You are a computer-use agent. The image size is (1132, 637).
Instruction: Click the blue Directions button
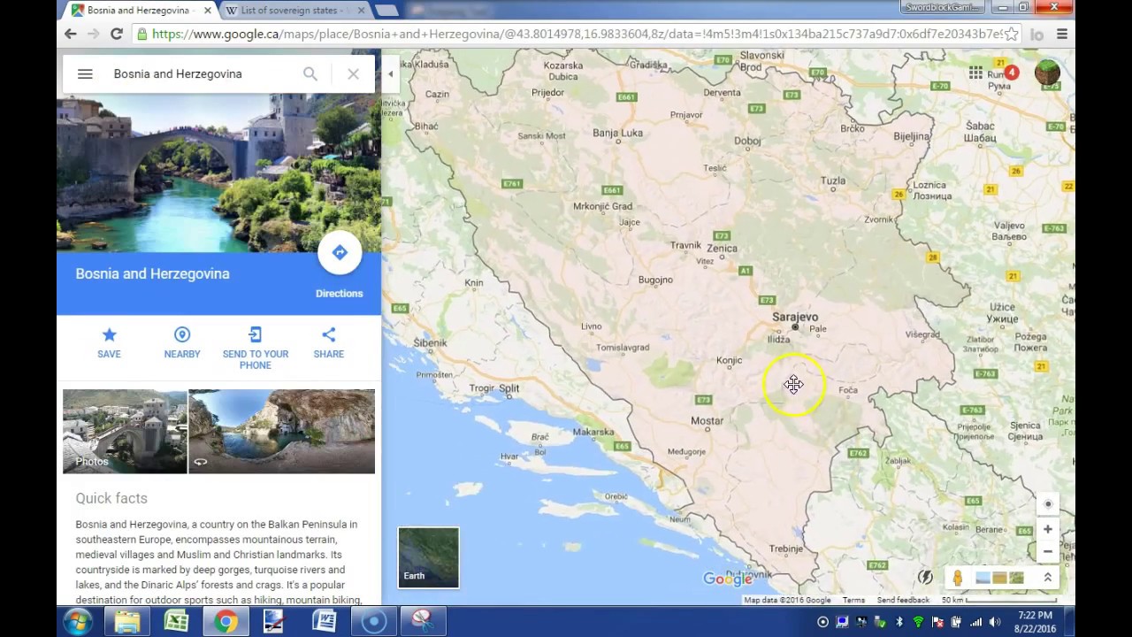tap(340, 253)
